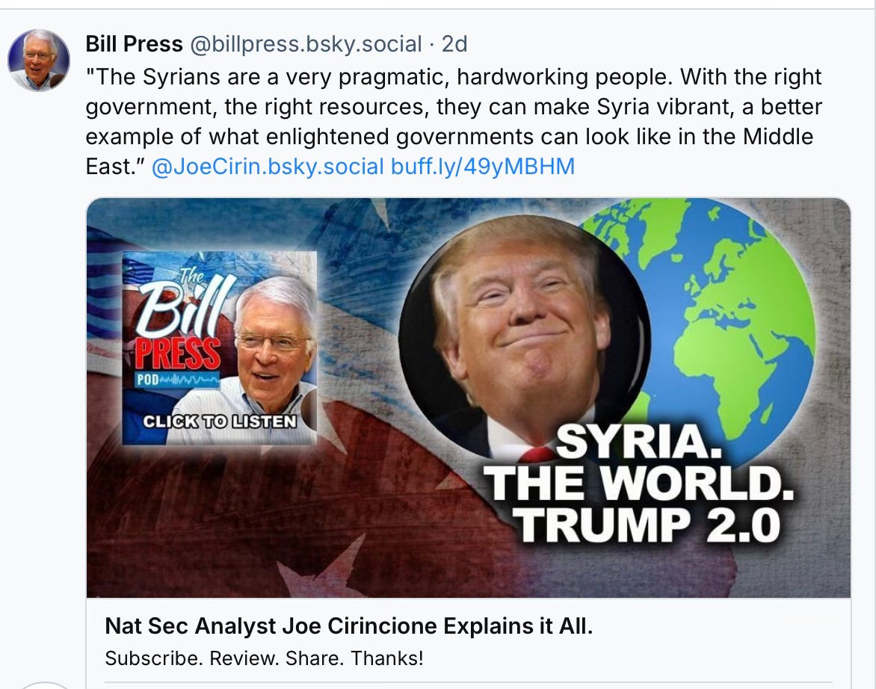Visit the @JoeCirin.bsky.social mention

click(x=268, y=167)
